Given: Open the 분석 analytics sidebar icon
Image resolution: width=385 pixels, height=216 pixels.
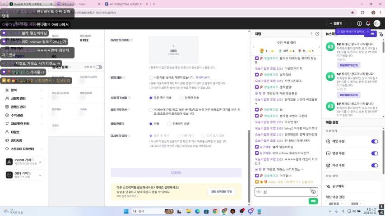Looking at the screenshot, I should click(x=7, y=90).
